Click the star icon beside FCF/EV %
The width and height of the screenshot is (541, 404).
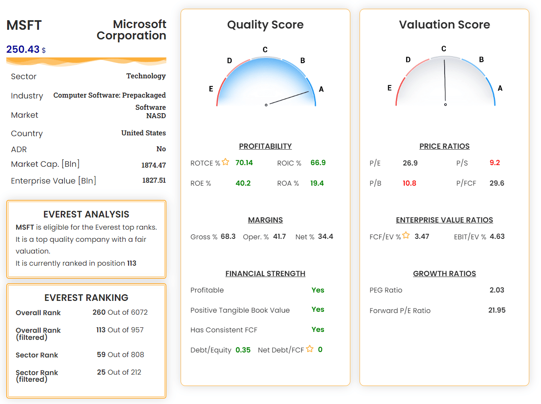406,236
